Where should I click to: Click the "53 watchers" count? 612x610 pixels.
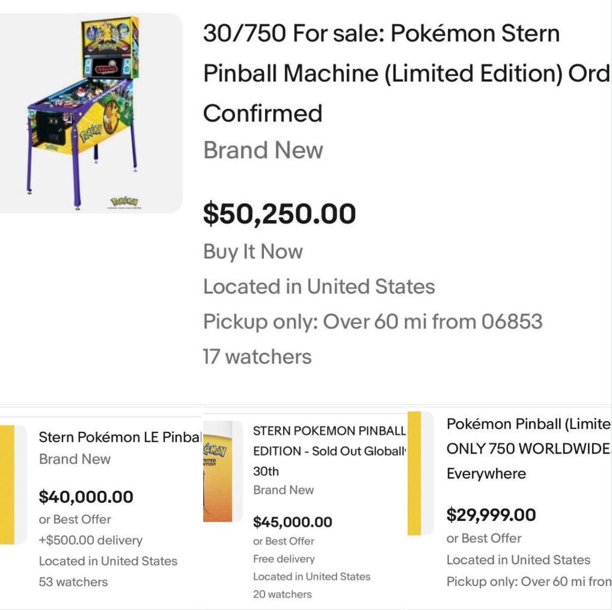coord(73,582)
